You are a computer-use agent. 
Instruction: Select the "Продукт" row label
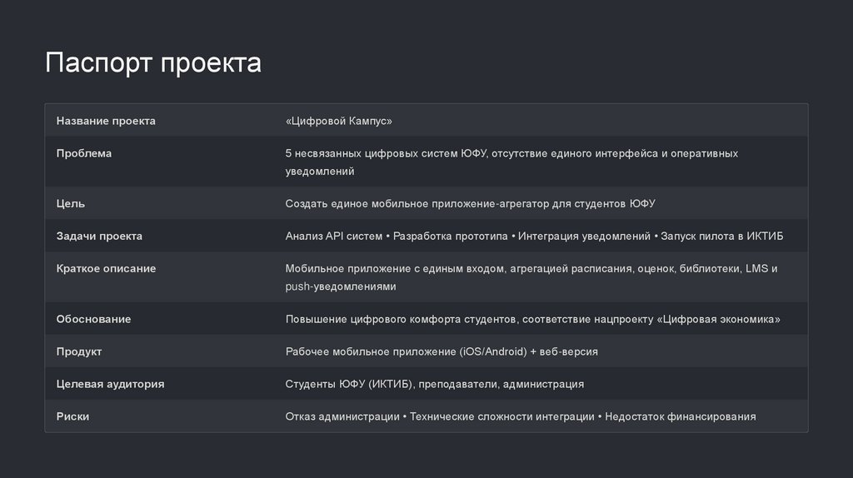79,351
